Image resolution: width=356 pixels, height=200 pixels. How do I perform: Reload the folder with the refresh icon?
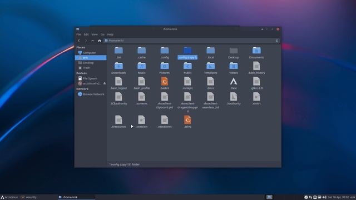point(277,41)
